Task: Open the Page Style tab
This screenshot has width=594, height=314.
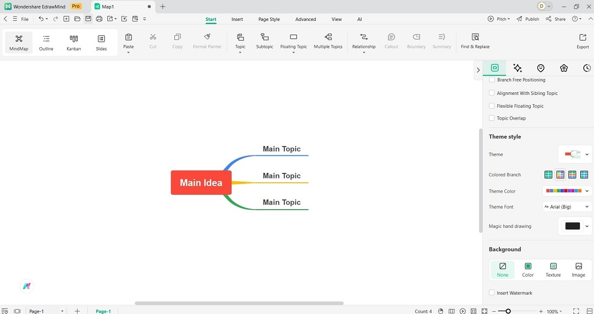Action: (x=269, y=19)
